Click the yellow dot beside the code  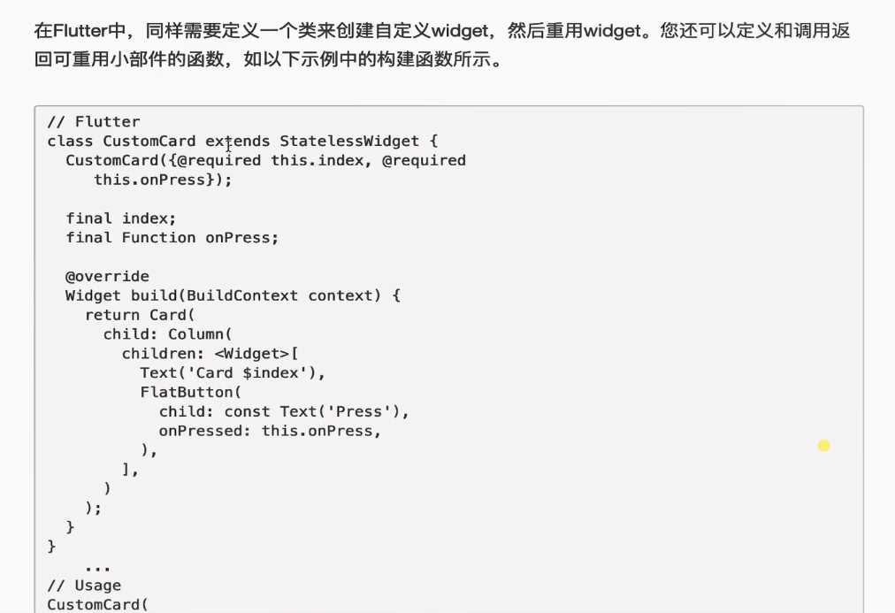pos(823,445)
